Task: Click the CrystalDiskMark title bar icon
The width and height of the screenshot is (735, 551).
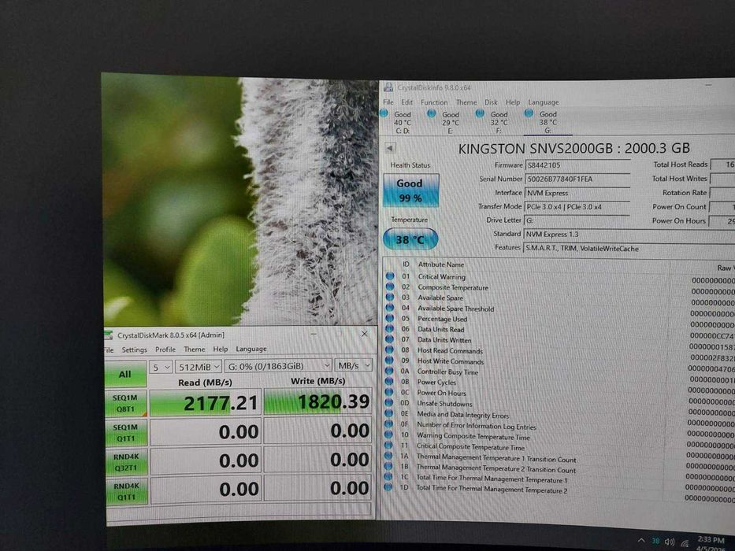Action: pos(109,335)
